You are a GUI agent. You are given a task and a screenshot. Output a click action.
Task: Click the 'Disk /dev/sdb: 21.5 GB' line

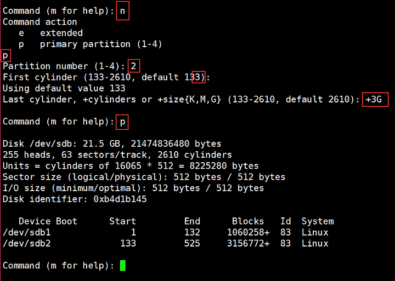pos(112,144)
